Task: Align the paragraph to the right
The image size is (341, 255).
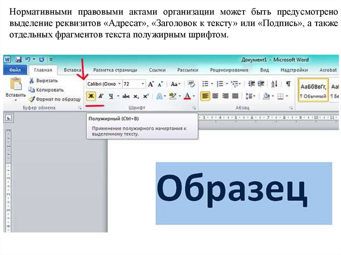Action: [225, 96]
